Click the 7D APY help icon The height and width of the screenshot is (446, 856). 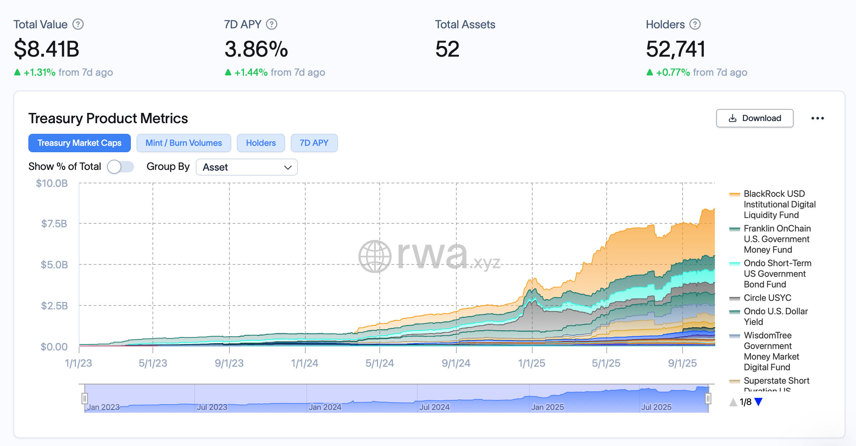click(x=271, y=24)
